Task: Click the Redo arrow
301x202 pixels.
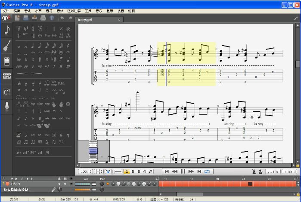Action: [70, 18]
